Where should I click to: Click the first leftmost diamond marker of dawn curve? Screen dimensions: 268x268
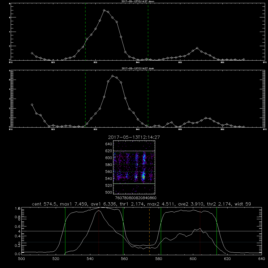pyautogui.click(x=32, y=53)
